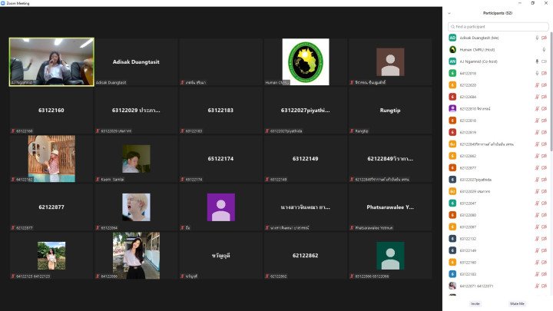
Task: Select the 62122877 gallery tile
Action: (x=51, y=207)
